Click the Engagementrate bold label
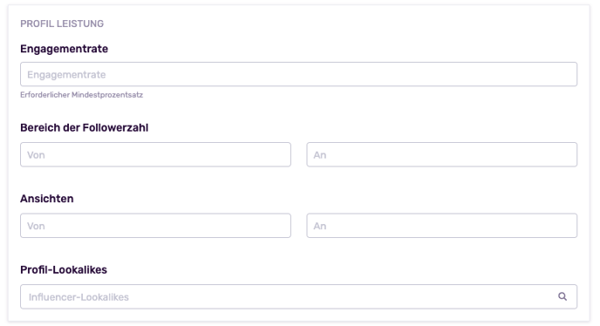 point(64,49)
